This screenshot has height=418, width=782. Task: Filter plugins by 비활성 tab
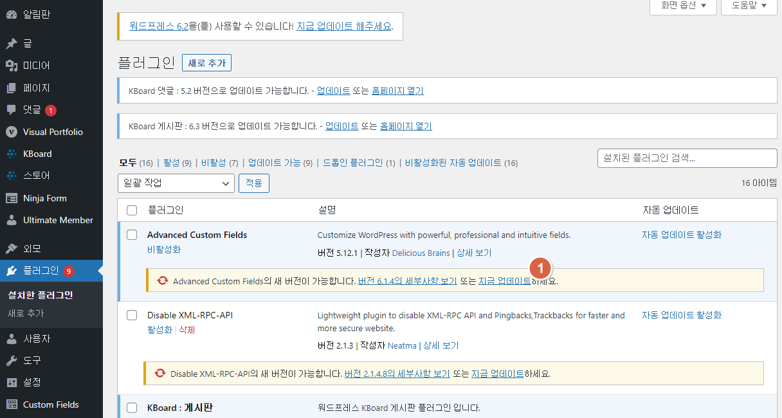tap(214, 163)
